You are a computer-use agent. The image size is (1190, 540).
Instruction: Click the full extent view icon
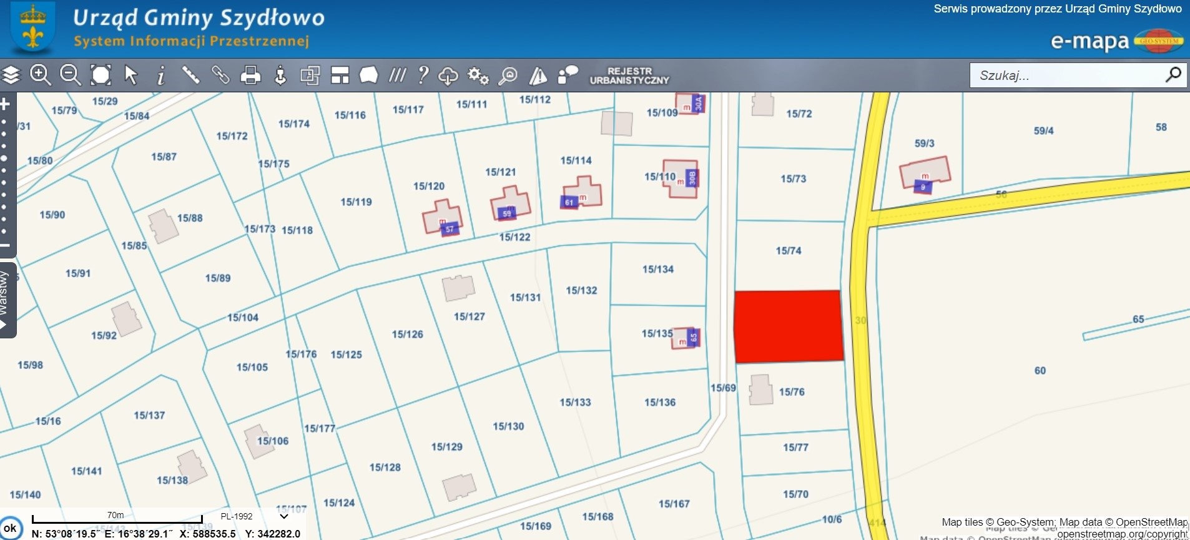coord(101,76)
